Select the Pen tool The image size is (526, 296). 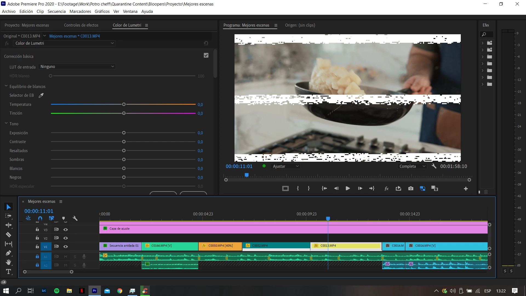point(8,253)
